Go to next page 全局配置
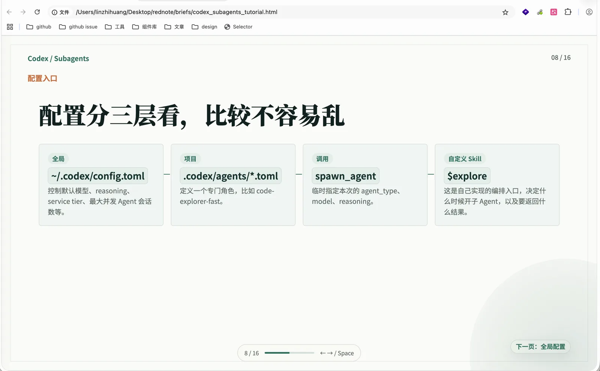 click(540, 347)
